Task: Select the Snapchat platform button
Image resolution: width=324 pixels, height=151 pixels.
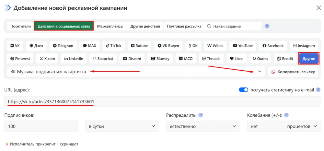Action: [103, 59]
